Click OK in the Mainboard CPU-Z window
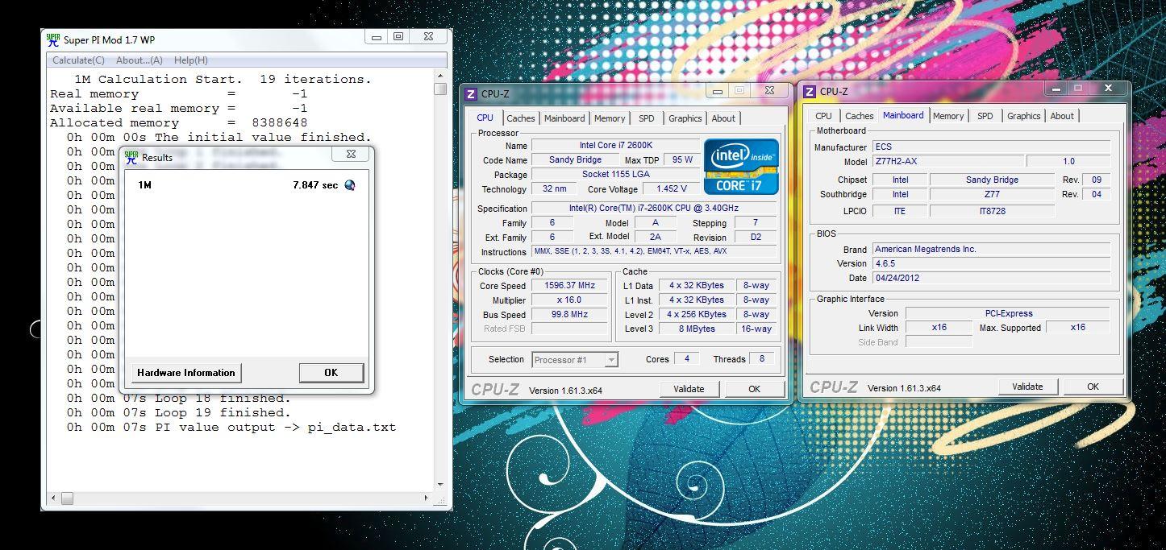This screenshot has height=550, width=1166. (1093, 387)
